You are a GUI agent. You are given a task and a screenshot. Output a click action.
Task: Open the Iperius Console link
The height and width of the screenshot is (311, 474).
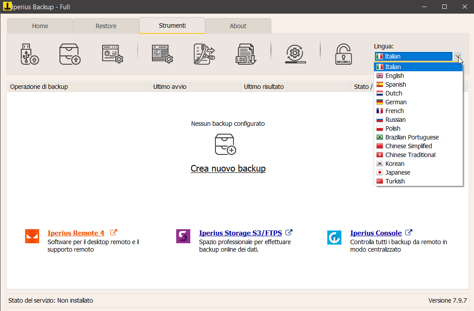click(x=376, y=233)
